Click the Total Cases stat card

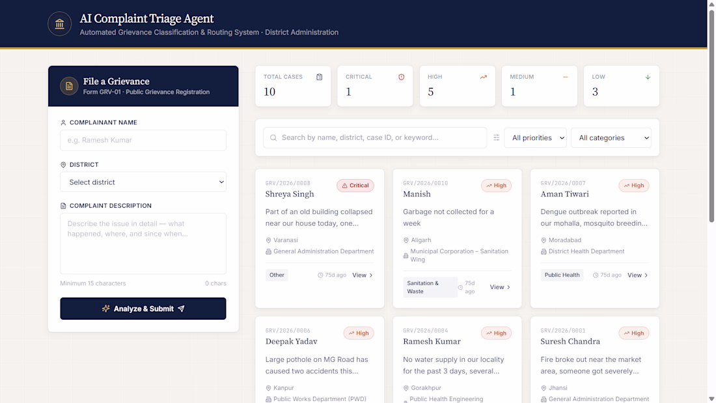click(x=293, y=86)
